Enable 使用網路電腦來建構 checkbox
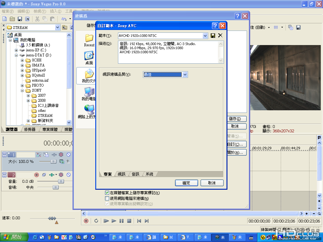 107,199
